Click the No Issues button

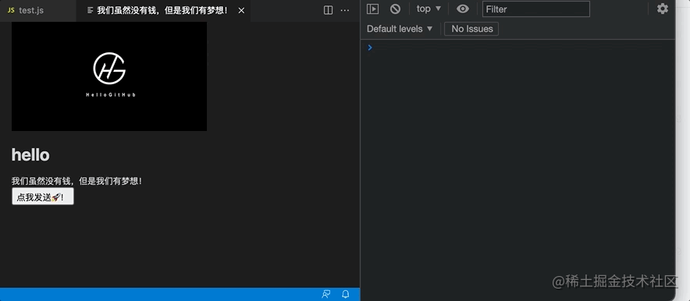click(471, 29)
